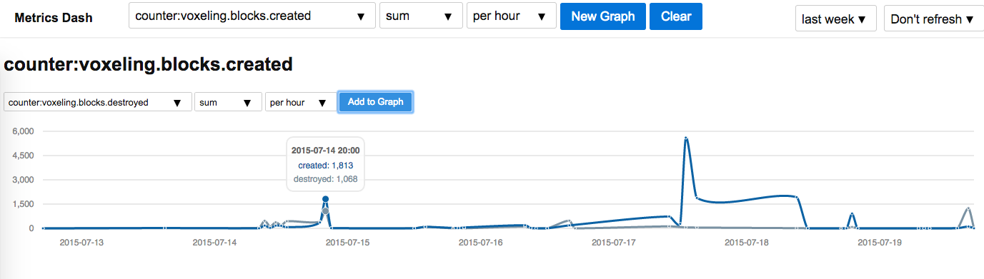Click the highest peak of the blue line
The image size is (984, 279).
tap(686, 138)
